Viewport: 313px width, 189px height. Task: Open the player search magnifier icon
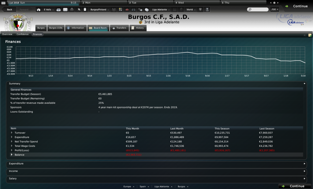[x=79, y=9]
